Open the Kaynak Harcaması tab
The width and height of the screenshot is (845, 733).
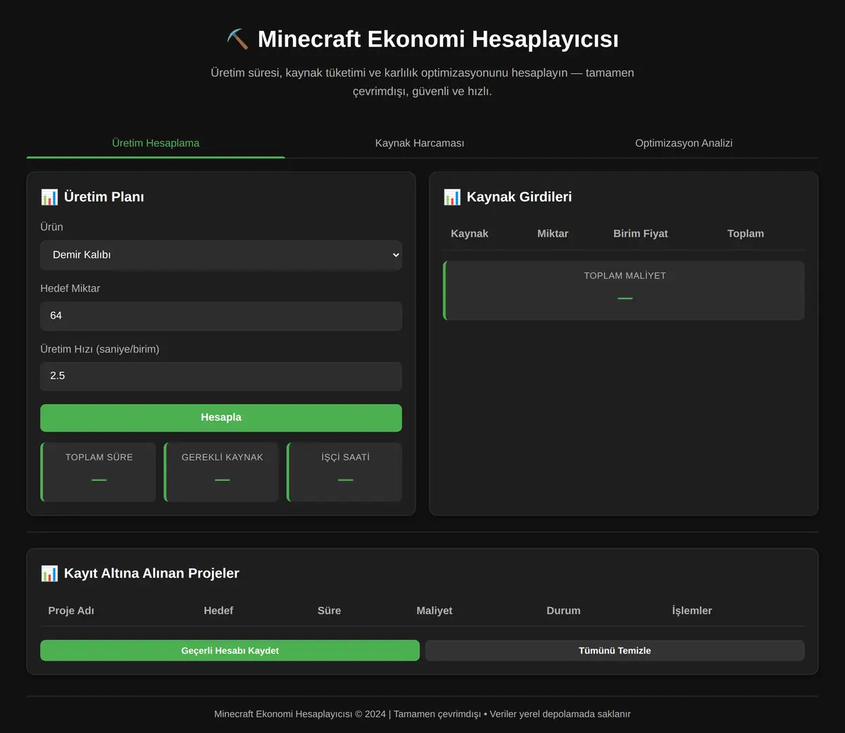click(420, 143)
